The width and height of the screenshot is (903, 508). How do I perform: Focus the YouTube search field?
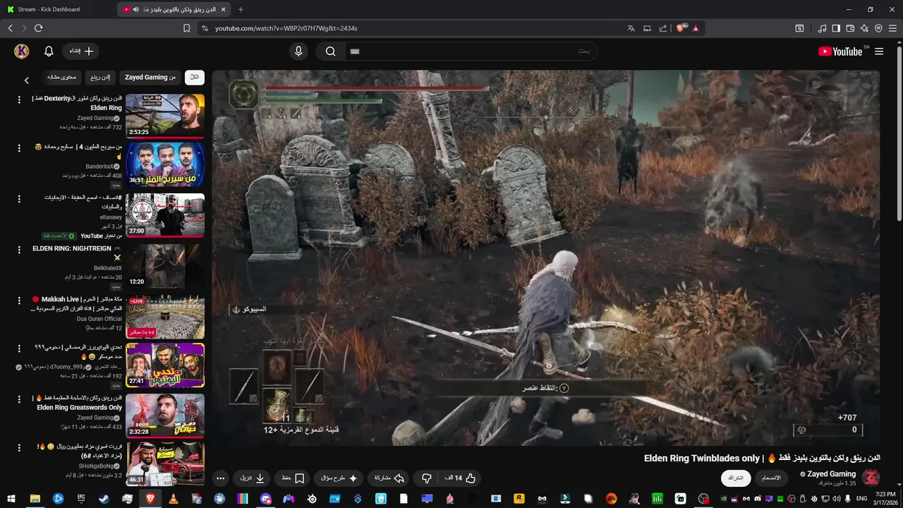471,51
